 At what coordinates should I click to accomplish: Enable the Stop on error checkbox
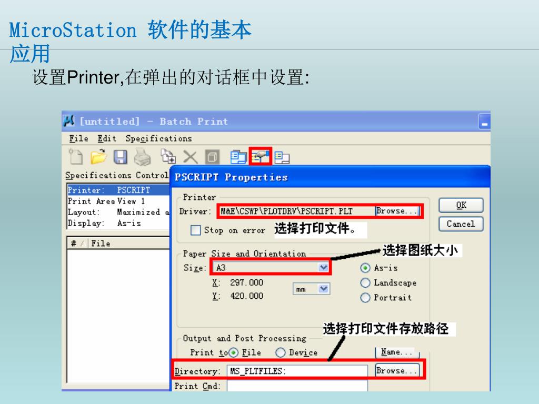(x=196, y=230)
